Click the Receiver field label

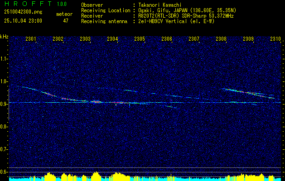92,16
